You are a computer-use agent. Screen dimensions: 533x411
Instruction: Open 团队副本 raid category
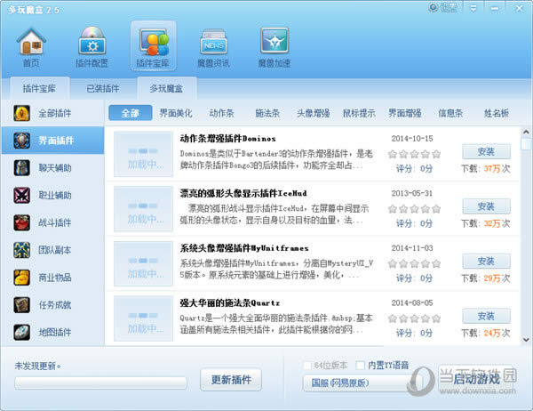tap(52, 250)
